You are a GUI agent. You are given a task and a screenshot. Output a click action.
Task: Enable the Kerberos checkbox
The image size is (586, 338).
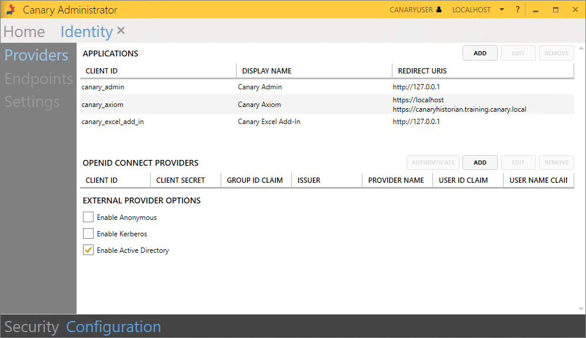[x=88, y=234]
